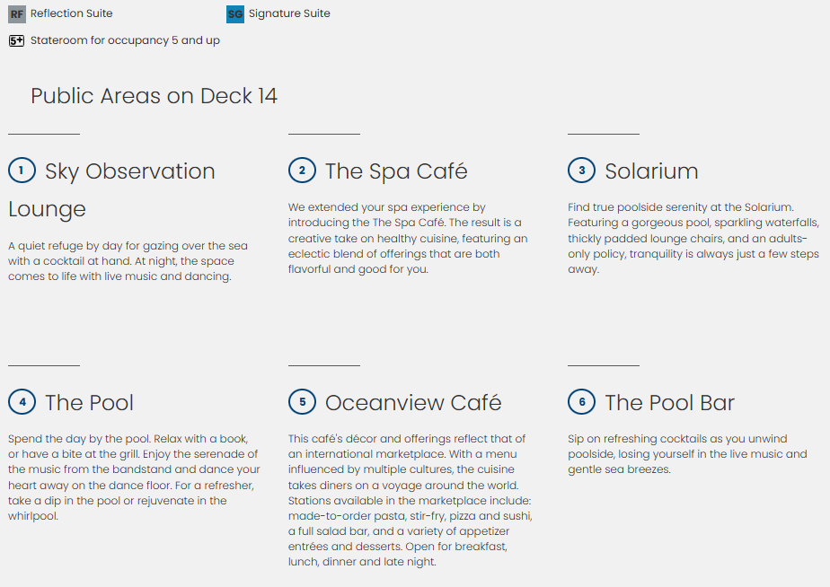
Task: Select The Spa Café heading
Action: pos(396,171)
